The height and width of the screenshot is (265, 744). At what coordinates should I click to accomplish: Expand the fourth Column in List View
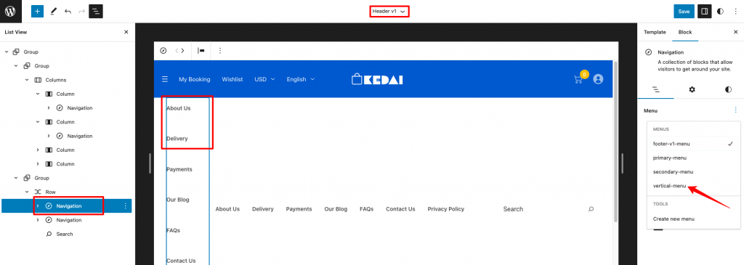(x=38, y=164)
